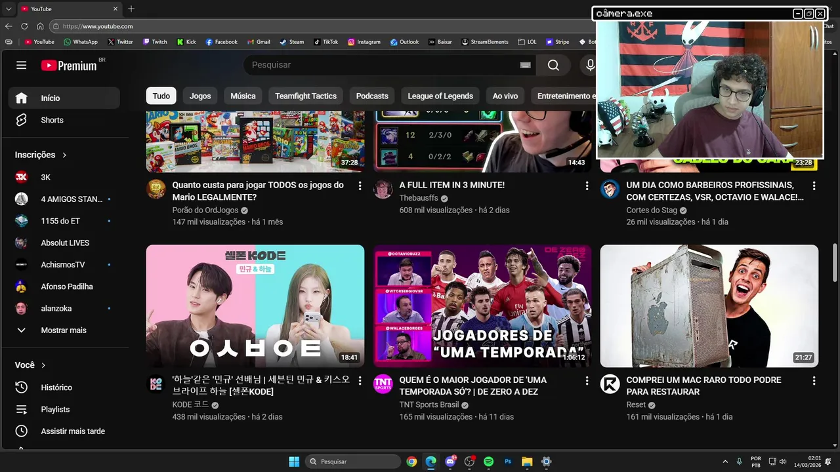Open Shorts in the sidebar
This screenshot has height=472, width=840.
click(64, 120)
